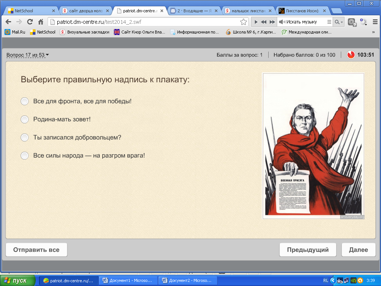Click the red timer clock icon

coord(350,55)
